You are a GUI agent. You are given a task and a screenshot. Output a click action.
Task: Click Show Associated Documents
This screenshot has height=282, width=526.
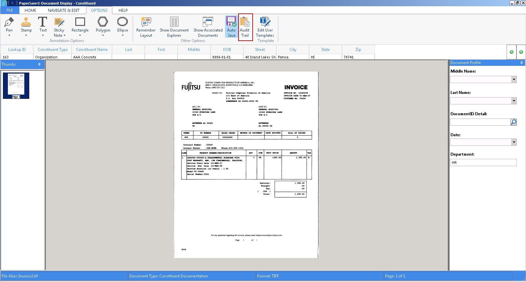(x=208, y=27)
